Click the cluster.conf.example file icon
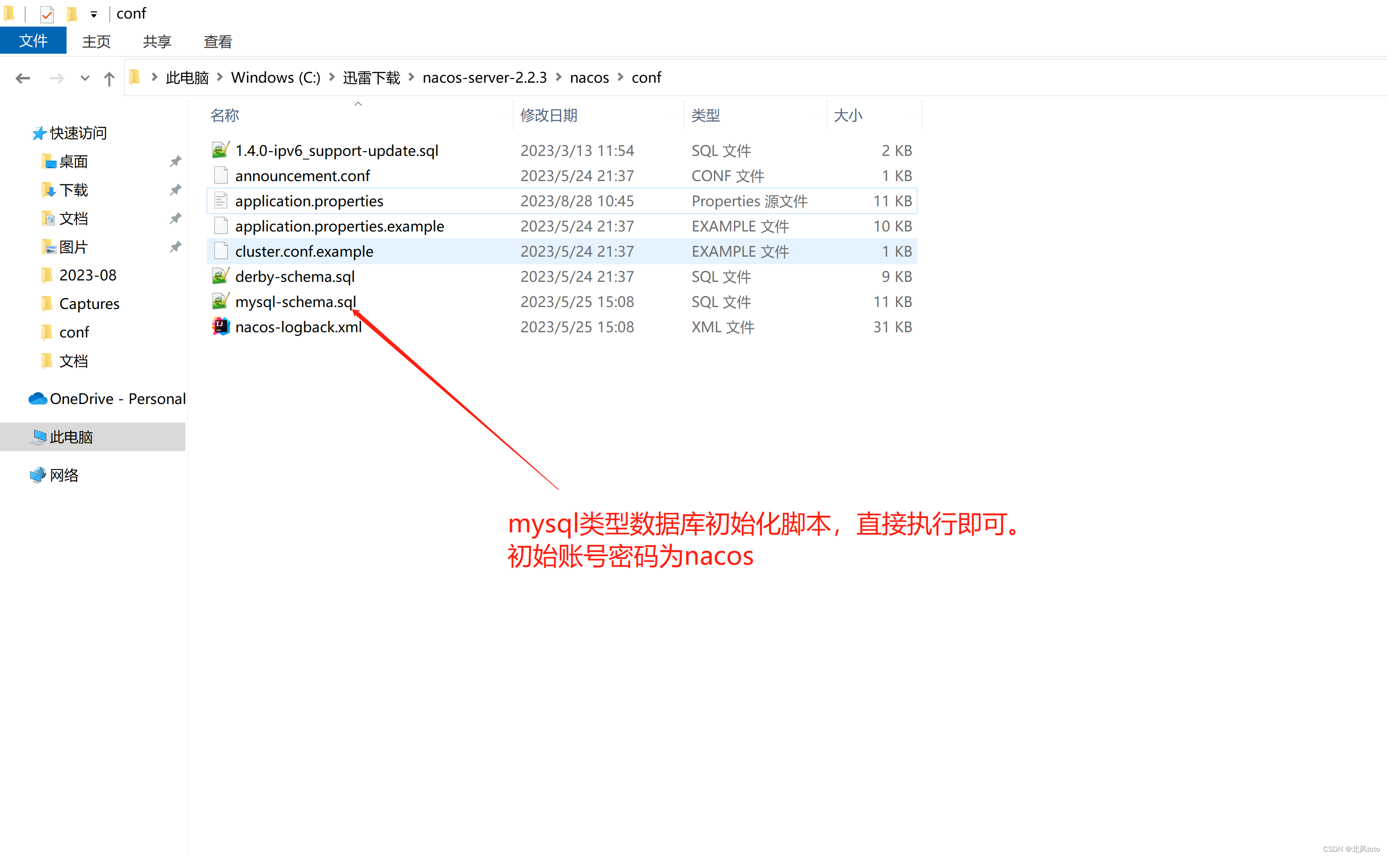Image resolution: width=1387 pixels, height=857 pixels. (x=221, y=250)
